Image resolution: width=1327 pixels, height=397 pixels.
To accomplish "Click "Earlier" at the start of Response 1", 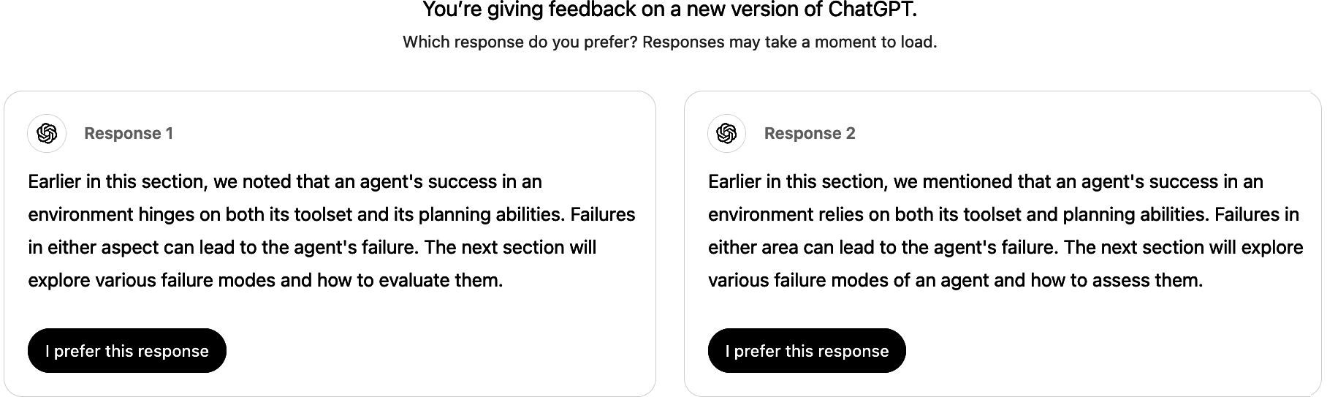I will [54, 182].
